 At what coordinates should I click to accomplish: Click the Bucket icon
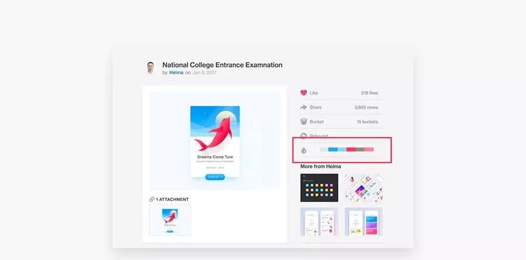(303, 121)
